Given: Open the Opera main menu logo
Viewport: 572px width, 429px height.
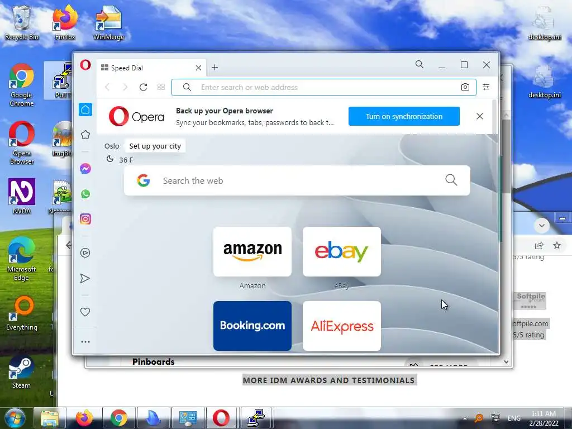Looking at the screenshot, I should [85, 65].
